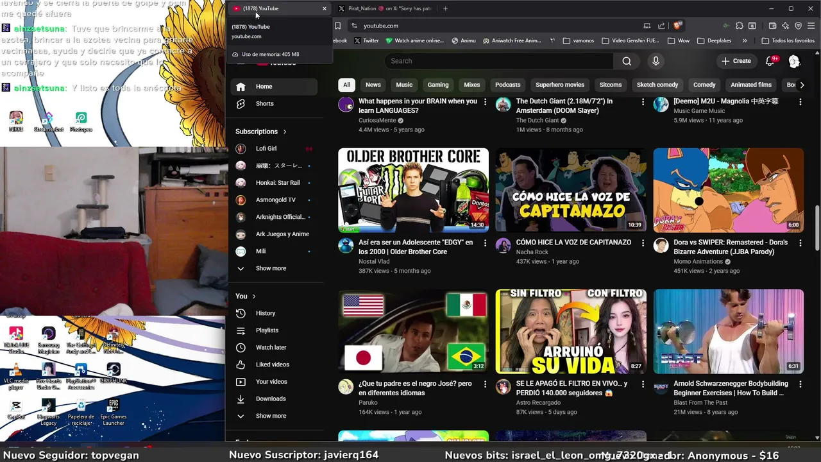Select the NIKKE desktop shortcut
This screenshot has width=821, height=462.
click(16, 121)
